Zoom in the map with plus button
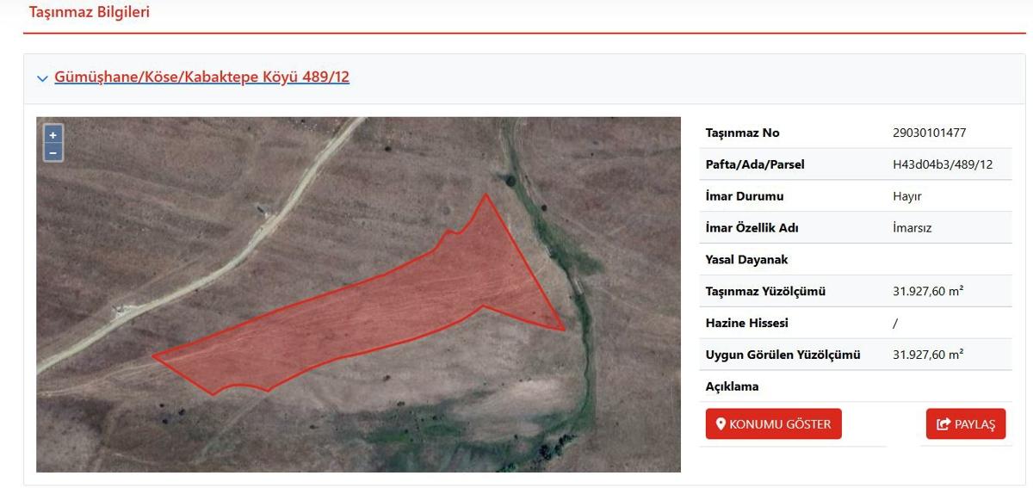The width and height of the screenshot is (1033, 488). pos(53,135)
